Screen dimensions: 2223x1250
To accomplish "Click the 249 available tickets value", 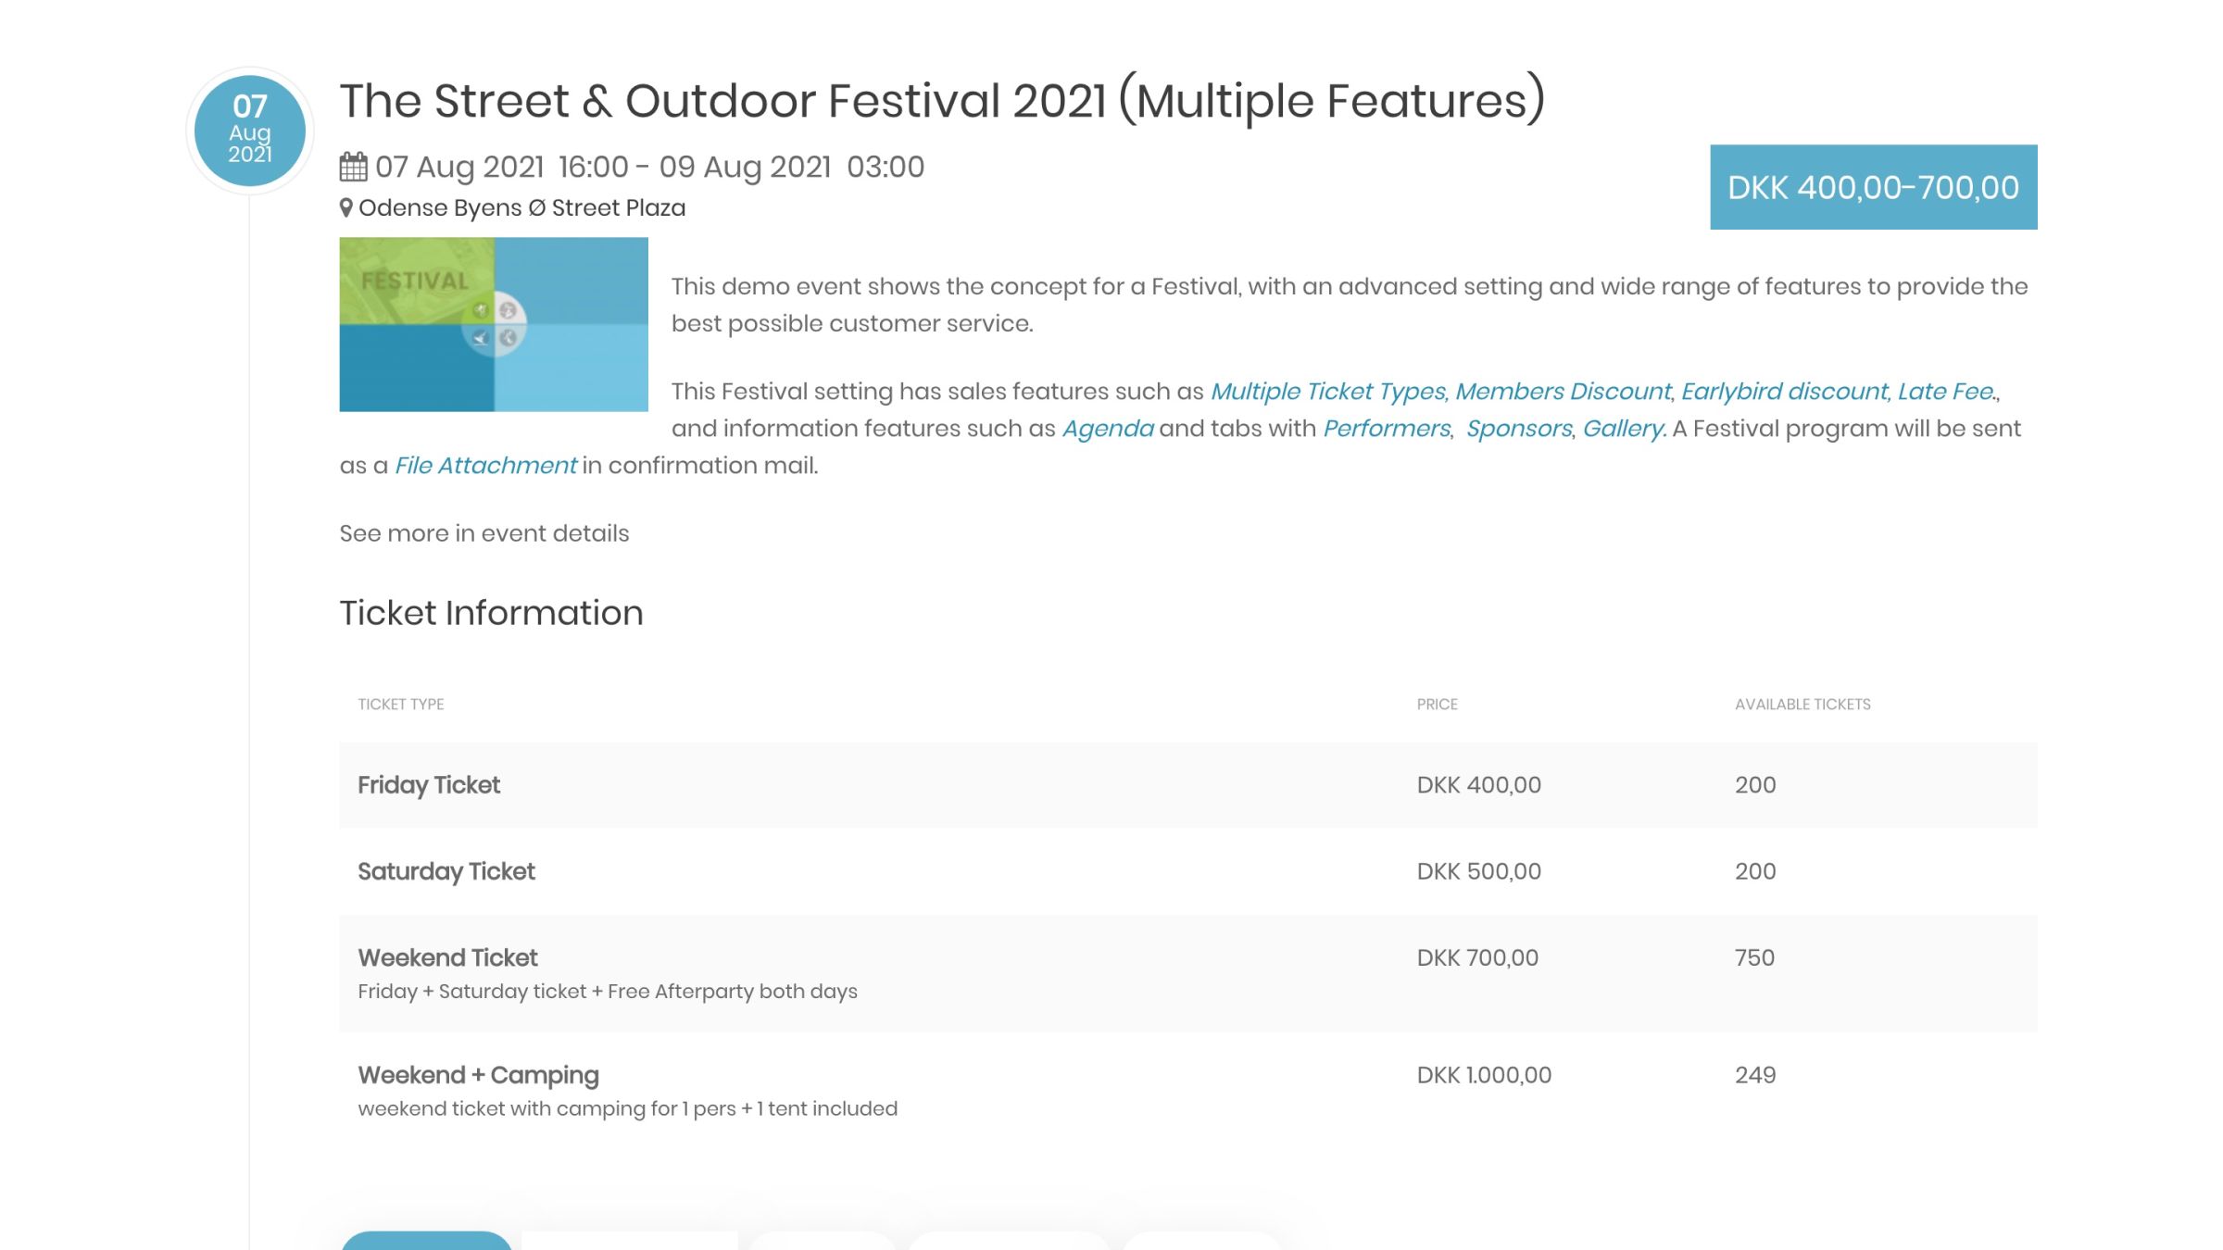I will coord(1755,1075).
